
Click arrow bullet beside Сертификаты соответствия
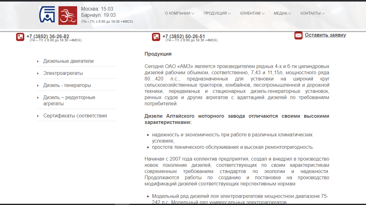tap(38, 116)
